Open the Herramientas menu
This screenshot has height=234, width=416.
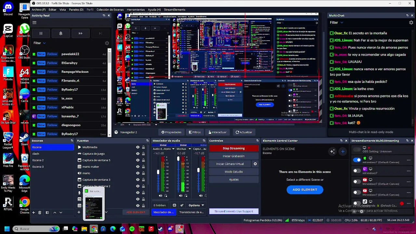coord(136,10)
